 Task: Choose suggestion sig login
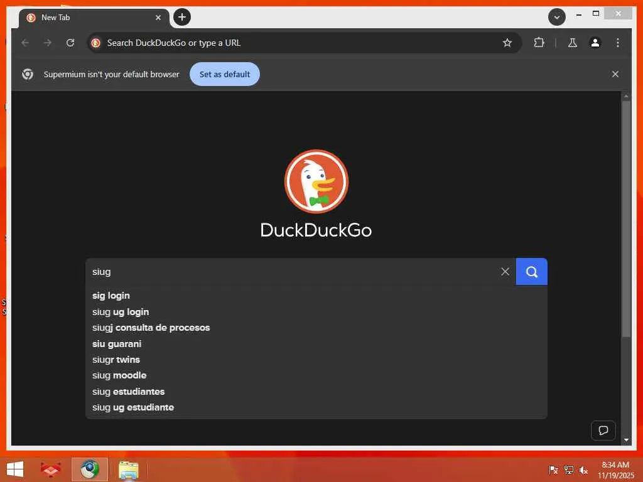point(316,296)
